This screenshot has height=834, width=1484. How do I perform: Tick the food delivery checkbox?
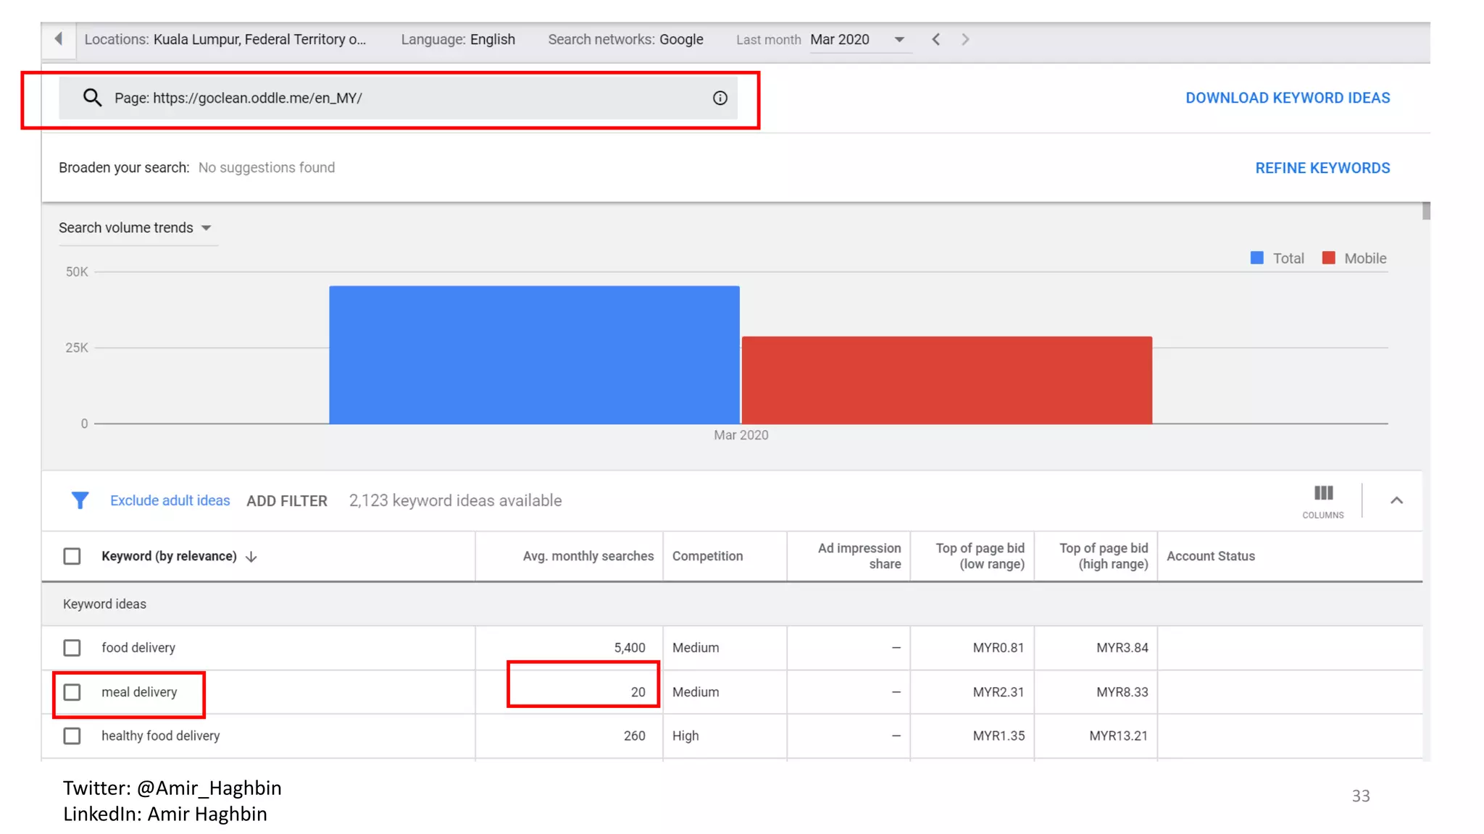point(72,648)
